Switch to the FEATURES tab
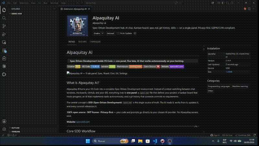 click(83, 42)
